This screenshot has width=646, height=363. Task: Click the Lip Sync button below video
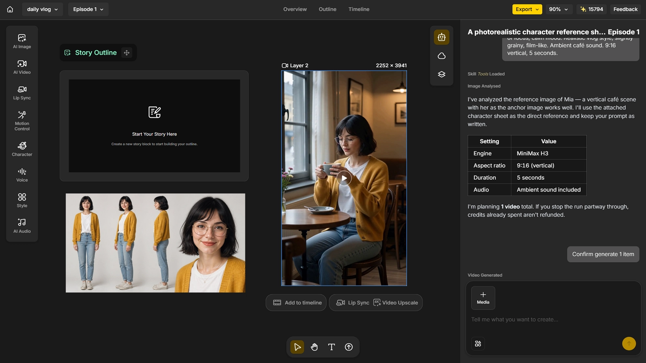pos(352,302)
